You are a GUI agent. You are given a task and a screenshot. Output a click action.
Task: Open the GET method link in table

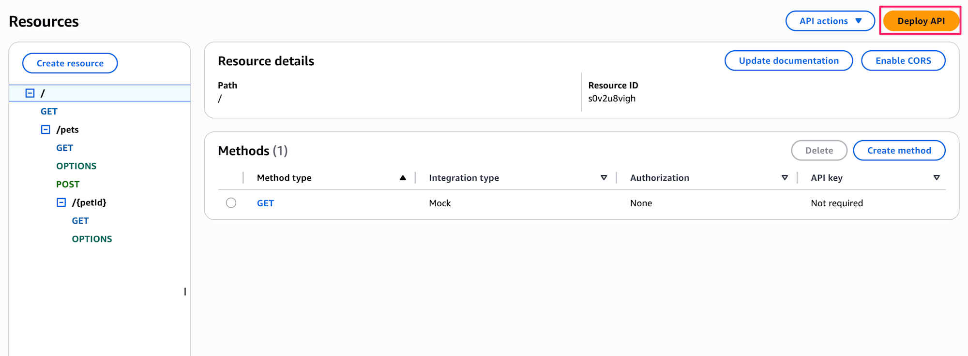[265, 203]
